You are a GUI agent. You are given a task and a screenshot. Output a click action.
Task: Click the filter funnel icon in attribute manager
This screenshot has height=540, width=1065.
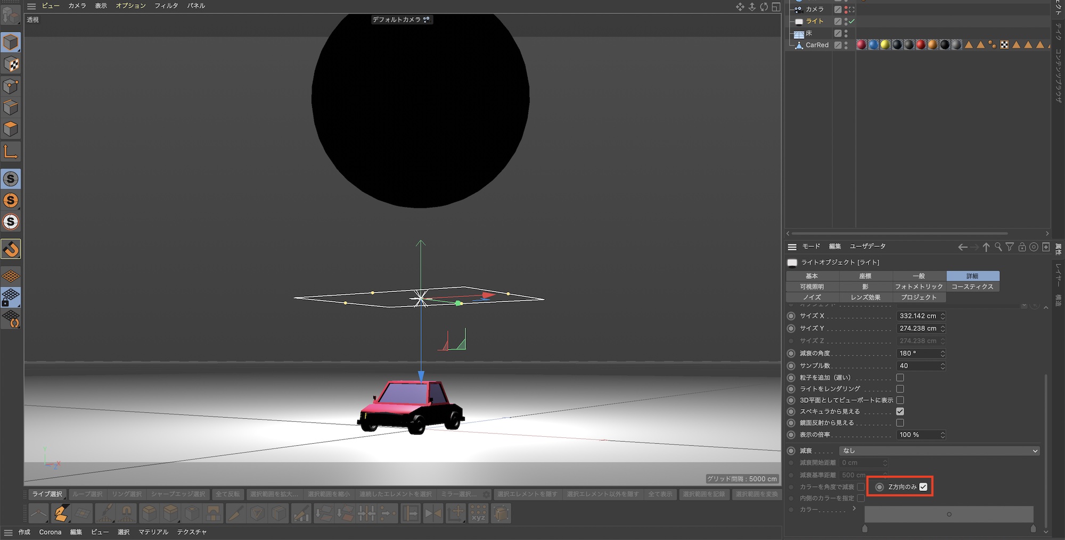1010,247
